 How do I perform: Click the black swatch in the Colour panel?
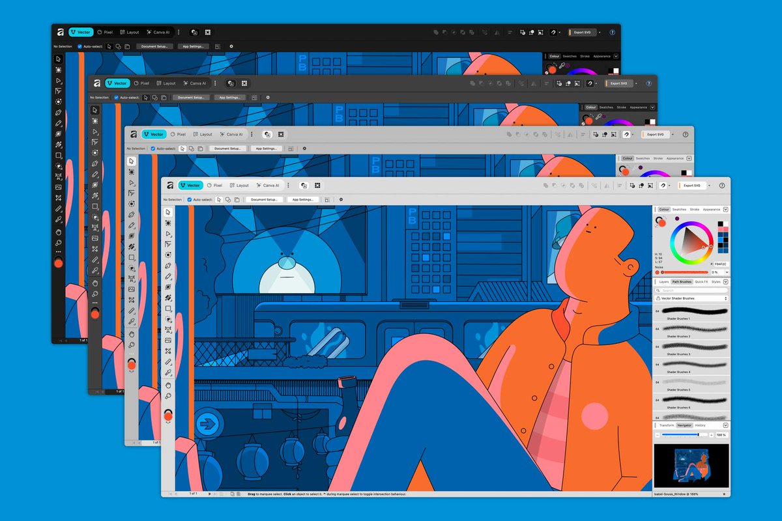tap(720, 224)
